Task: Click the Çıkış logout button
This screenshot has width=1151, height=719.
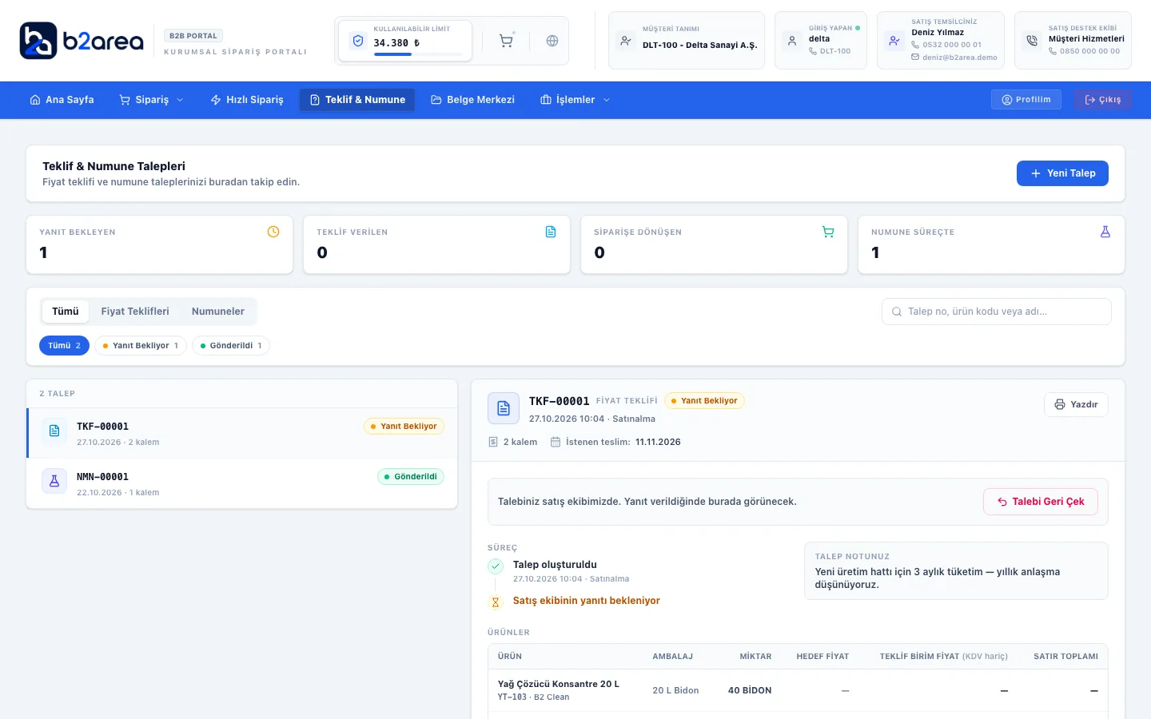Action: (1103, 100)
